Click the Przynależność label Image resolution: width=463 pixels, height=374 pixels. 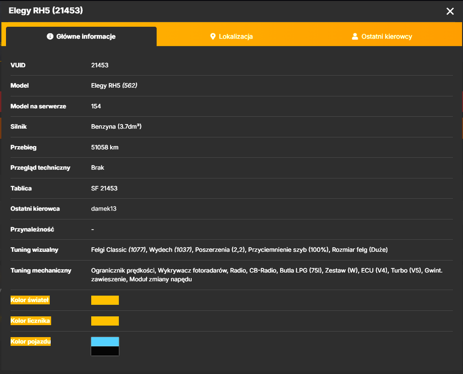coord(32,229)
